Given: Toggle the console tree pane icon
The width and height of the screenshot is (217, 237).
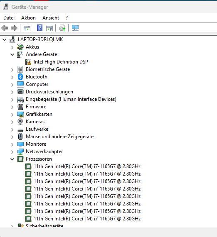Looking at the screenshot, I should click(x=27, y=28).
